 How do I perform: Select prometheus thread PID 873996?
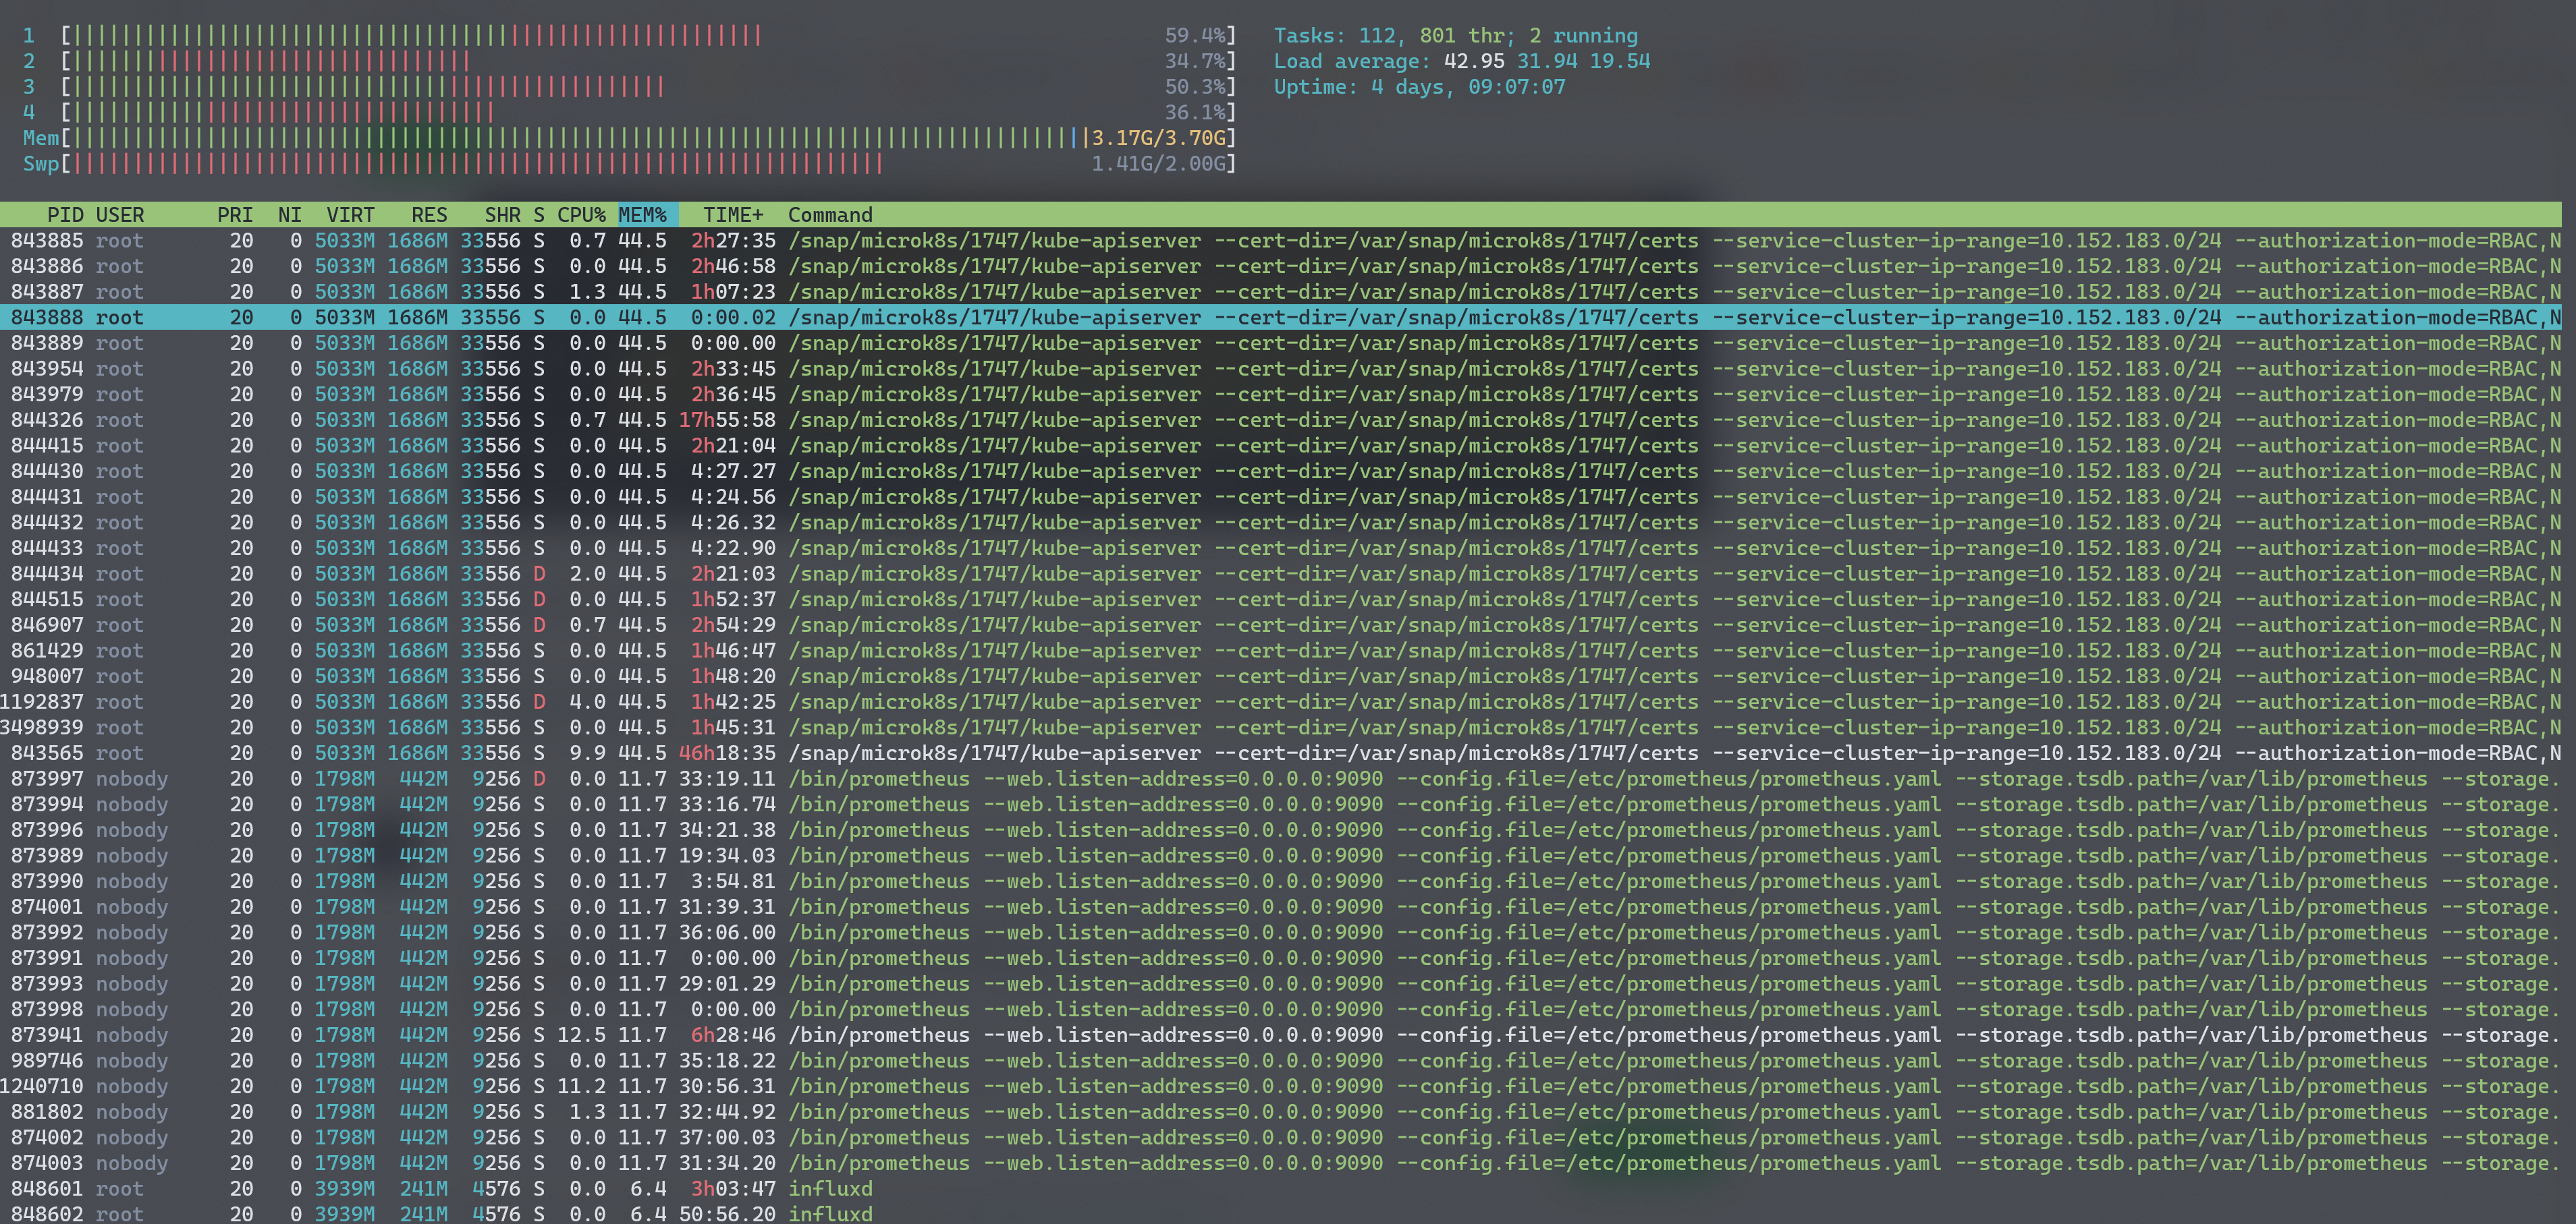tap(1281, 830)
